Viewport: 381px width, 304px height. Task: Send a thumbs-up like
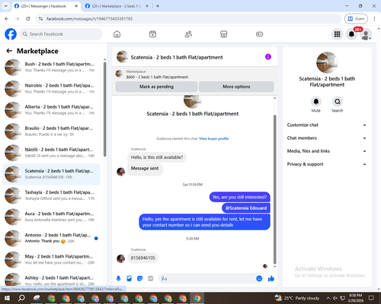click(x=271, y=279)
